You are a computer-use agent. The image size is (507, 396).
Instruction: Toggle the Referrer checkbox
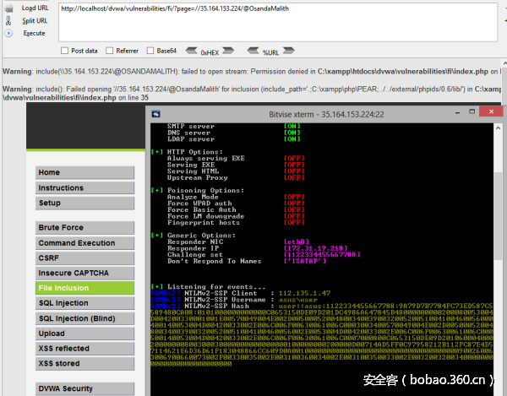(x=109, y=51)
